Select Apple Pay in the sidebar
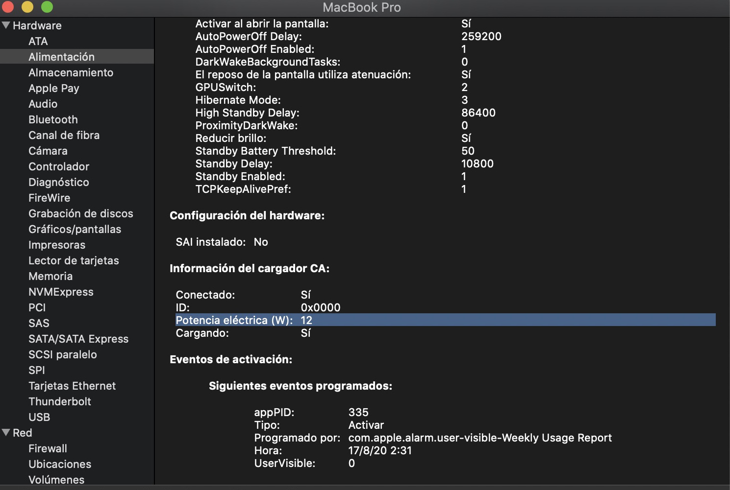This screenshot has width=730, height=490. [54, 88]
